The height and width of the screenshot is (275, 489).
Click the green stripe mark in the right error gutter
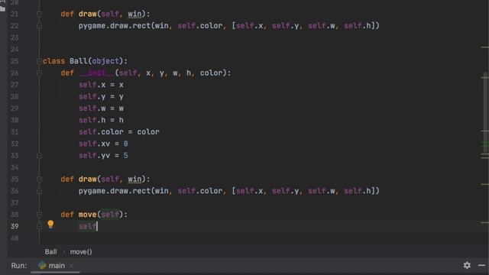(484, 144)
